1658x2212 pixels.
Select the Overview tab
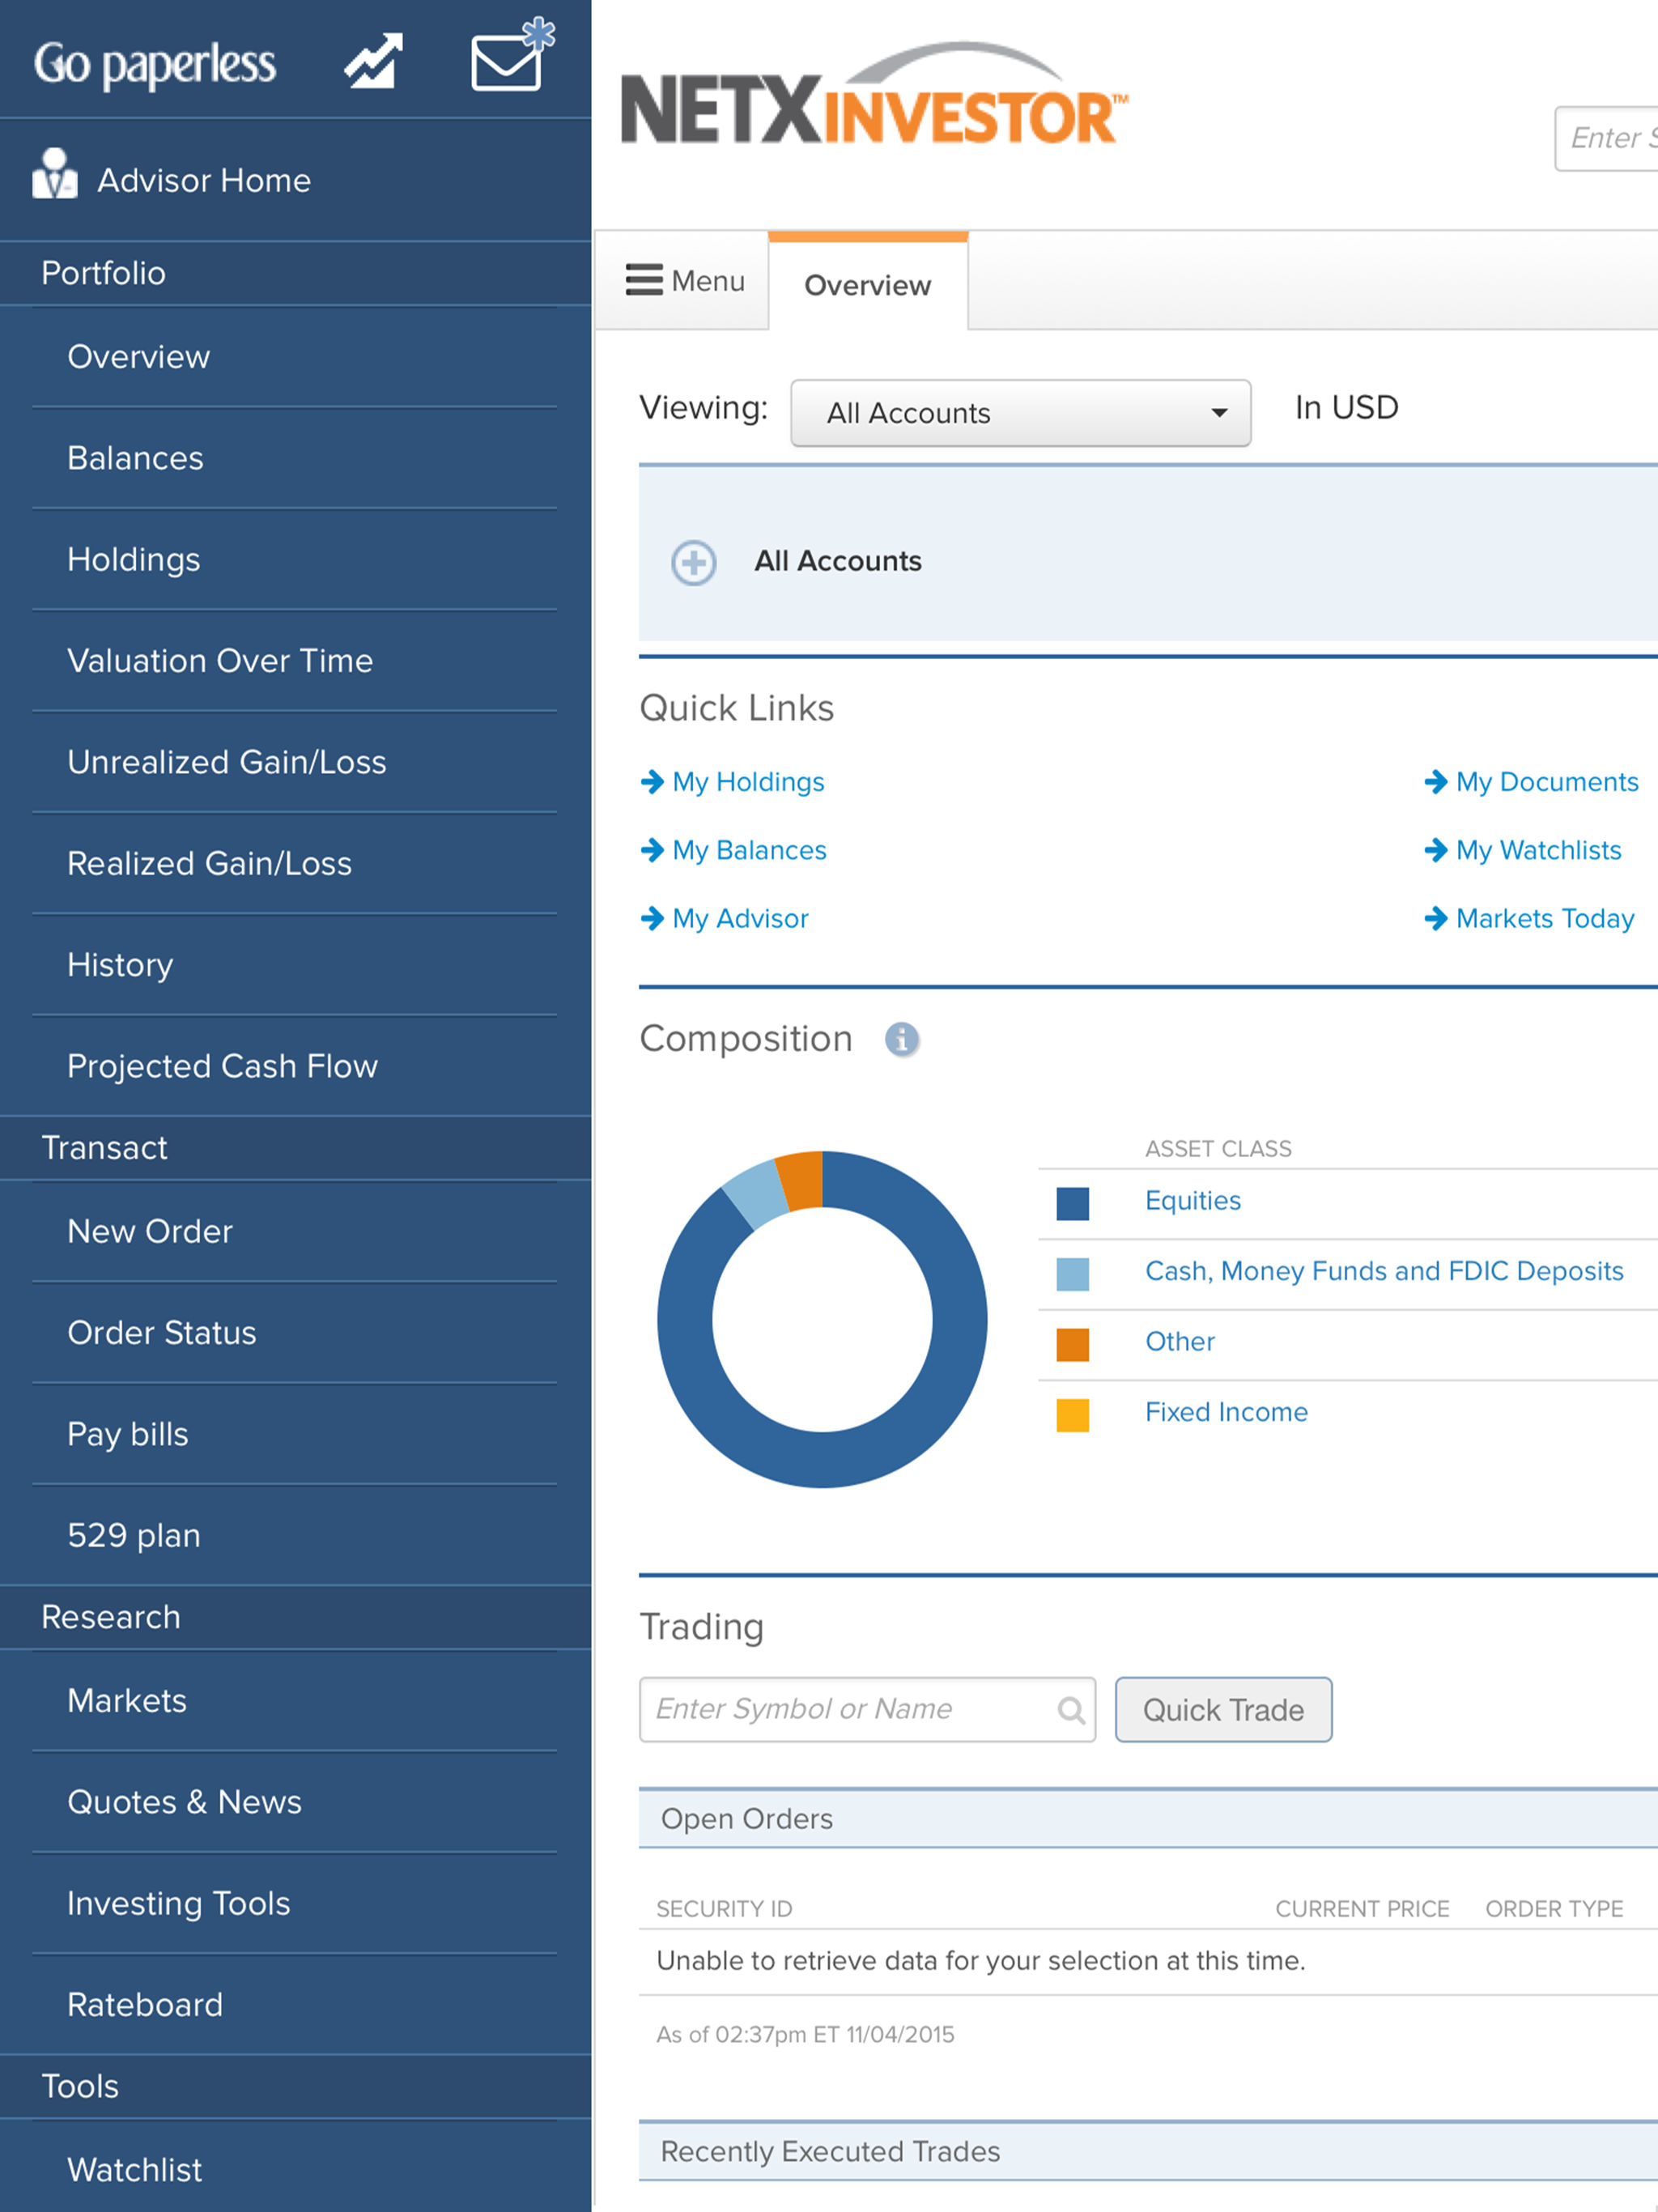[867, 284]
